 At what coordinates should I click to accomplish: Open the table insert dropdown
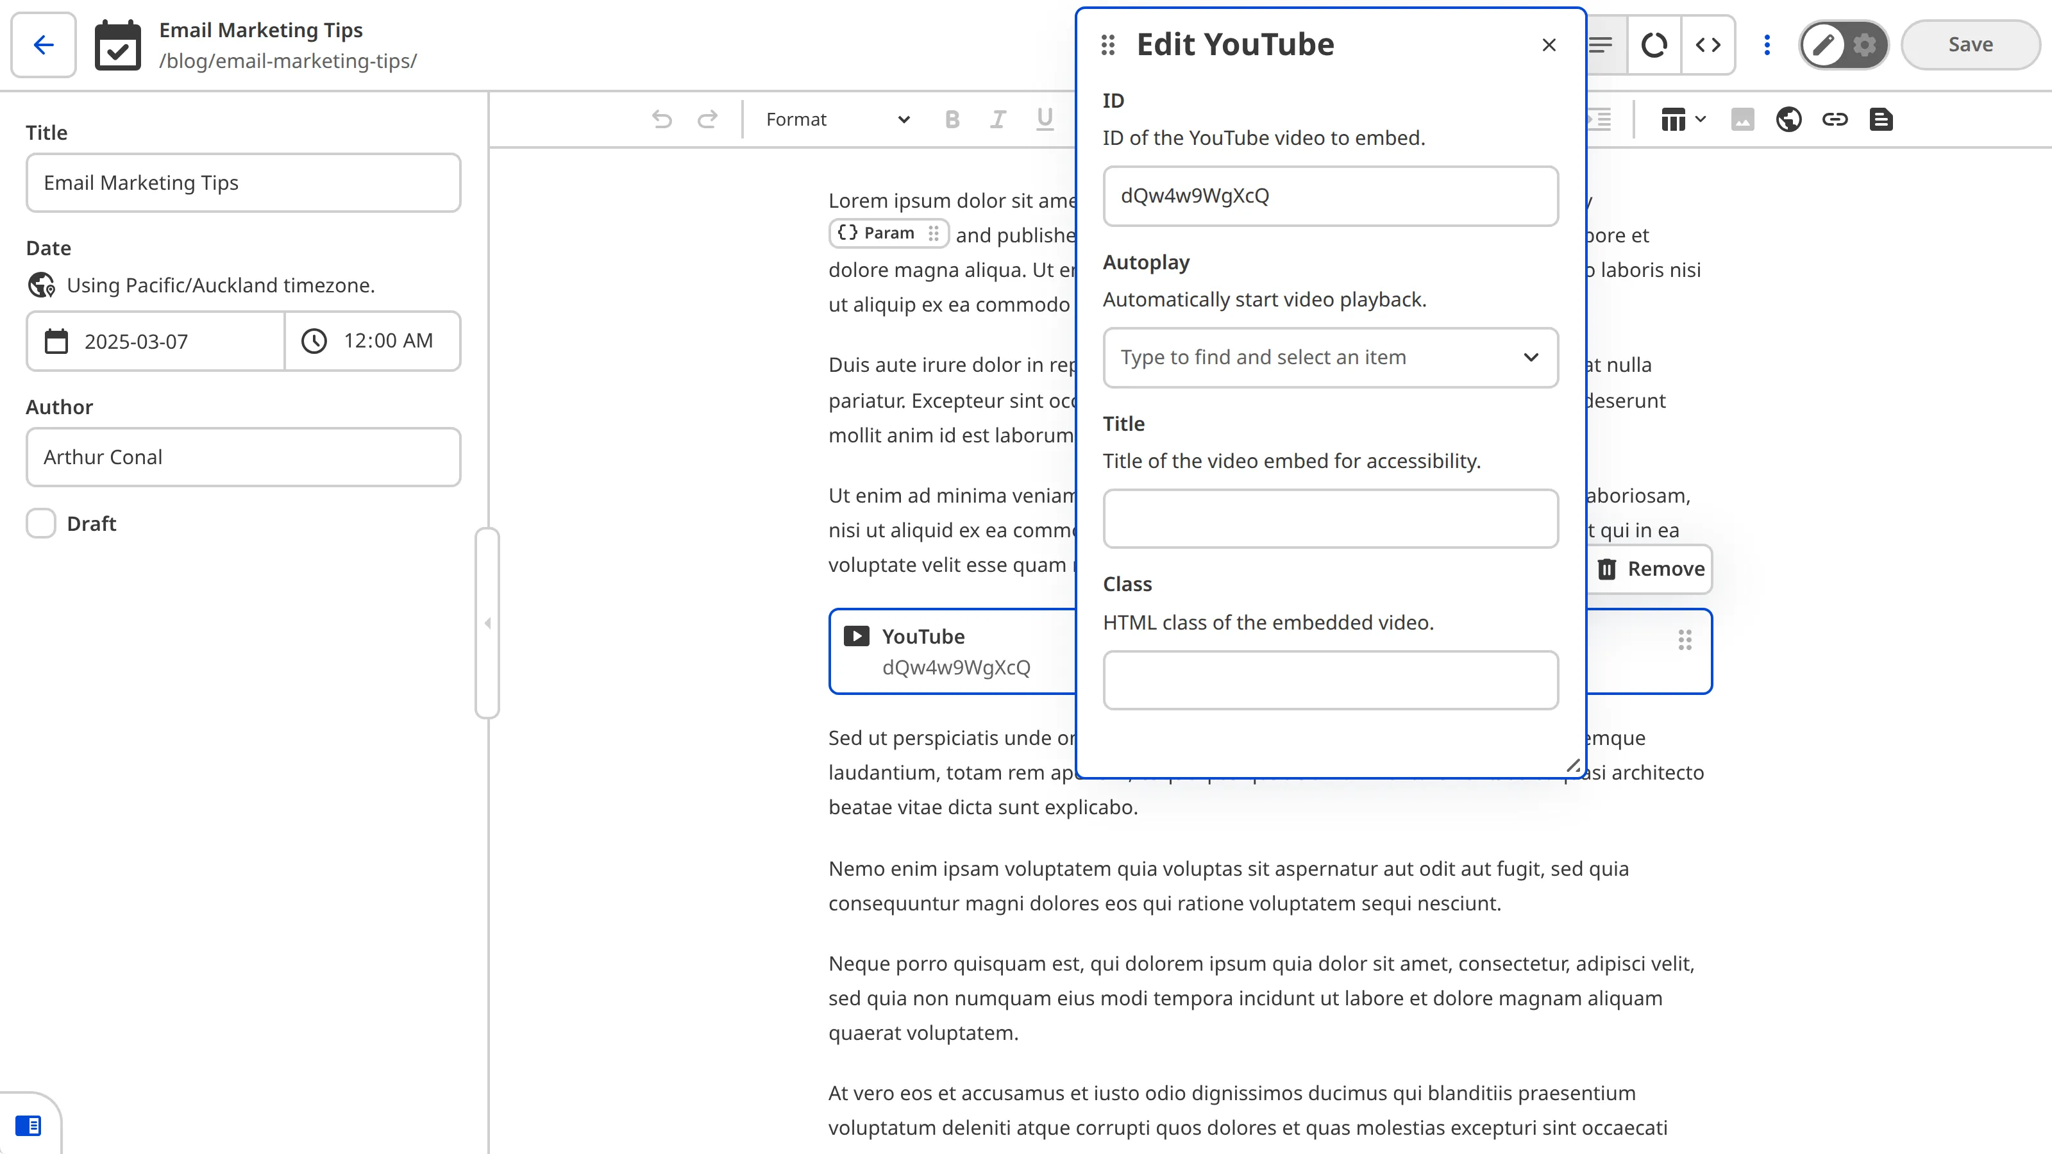point(1683,119)
